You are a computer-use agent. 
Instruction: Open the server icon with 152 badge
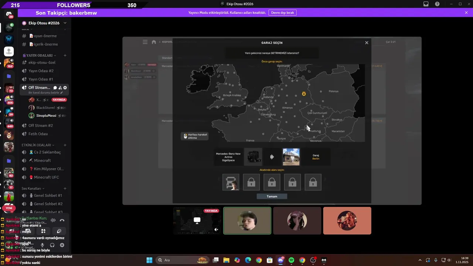click(9, 63)
